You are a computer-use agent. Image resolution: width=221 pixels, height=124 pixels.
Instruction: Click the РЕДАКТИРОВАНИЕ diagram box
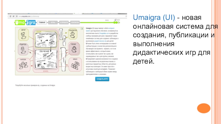(x=46, y=40)
